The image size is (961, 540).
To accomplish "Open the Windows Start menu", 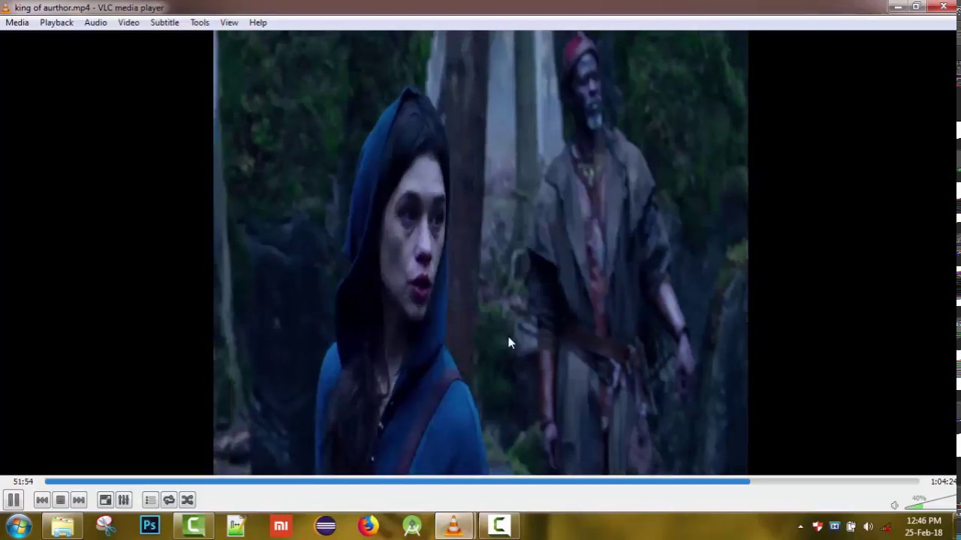I will [x=18, y=526].
